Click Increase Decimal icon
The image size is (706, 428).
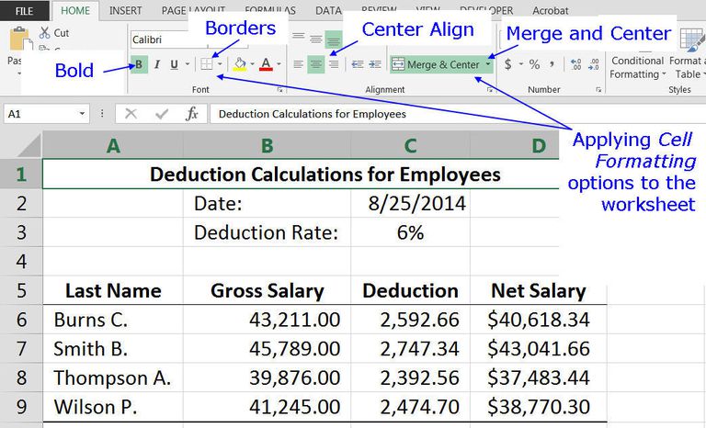[x=575, y=64]
